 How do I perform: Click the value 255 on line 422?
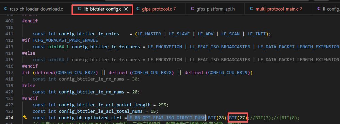point(162,105)
